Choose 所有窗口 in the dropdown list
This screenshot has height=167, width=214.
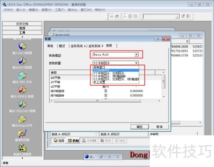[116, 67]
